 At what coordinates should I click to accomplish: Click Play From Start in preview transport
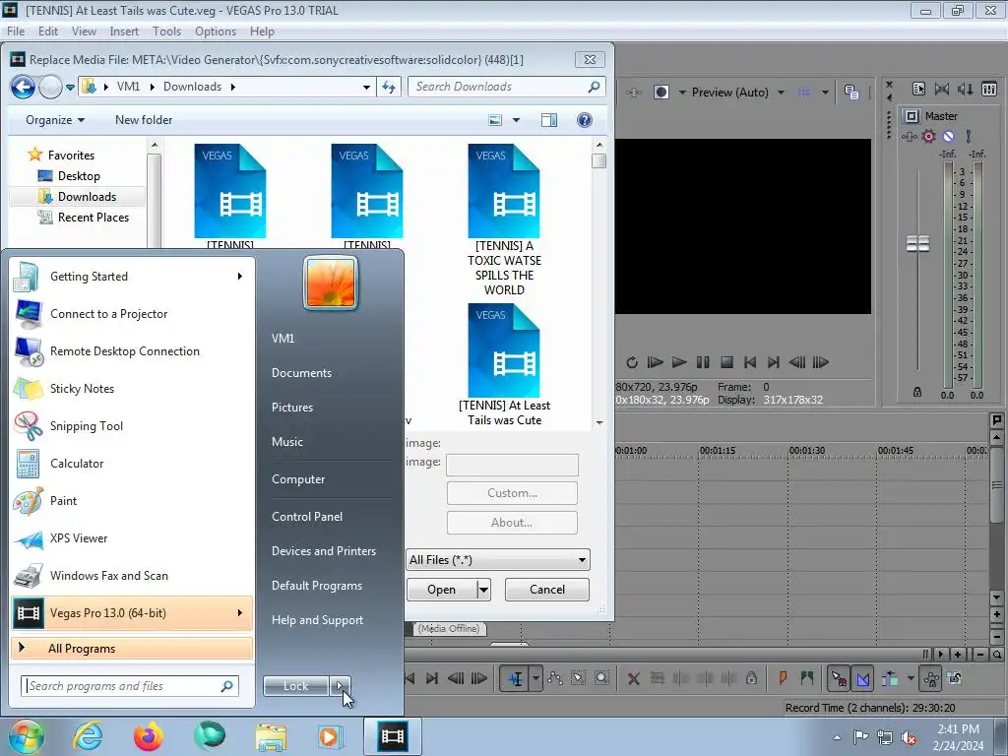click(655, 362)
